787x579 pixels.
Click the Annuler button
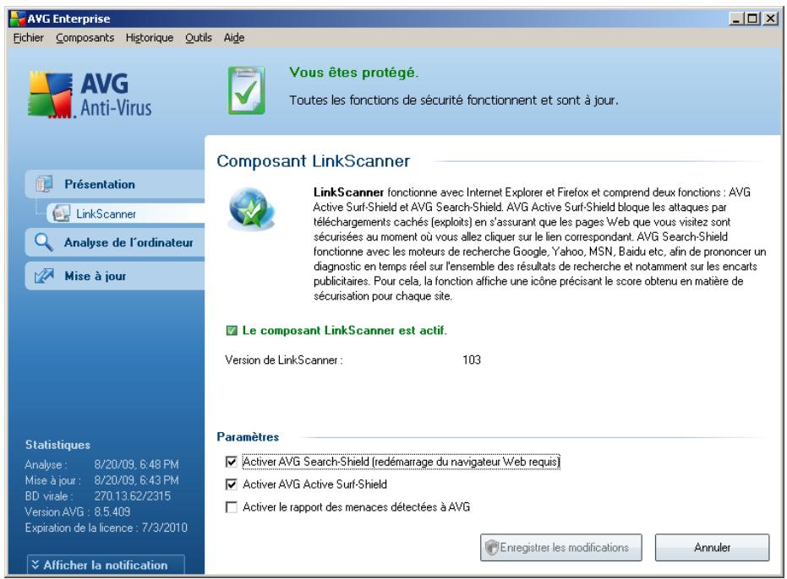[x=712, y=547]
